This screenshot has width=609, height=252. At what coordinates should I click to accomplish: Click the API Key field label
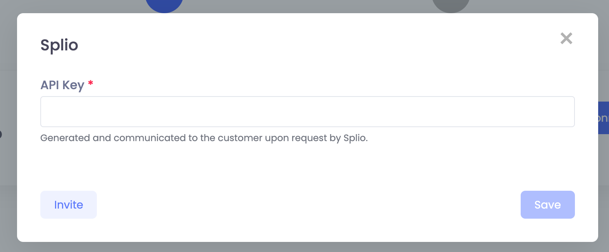[62, 85]
